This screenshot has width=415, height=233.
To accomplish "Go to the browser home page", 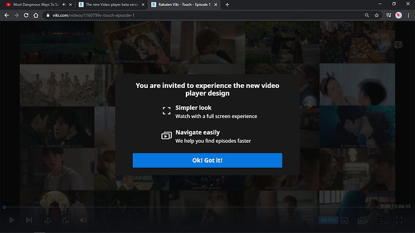I will 35,16.
